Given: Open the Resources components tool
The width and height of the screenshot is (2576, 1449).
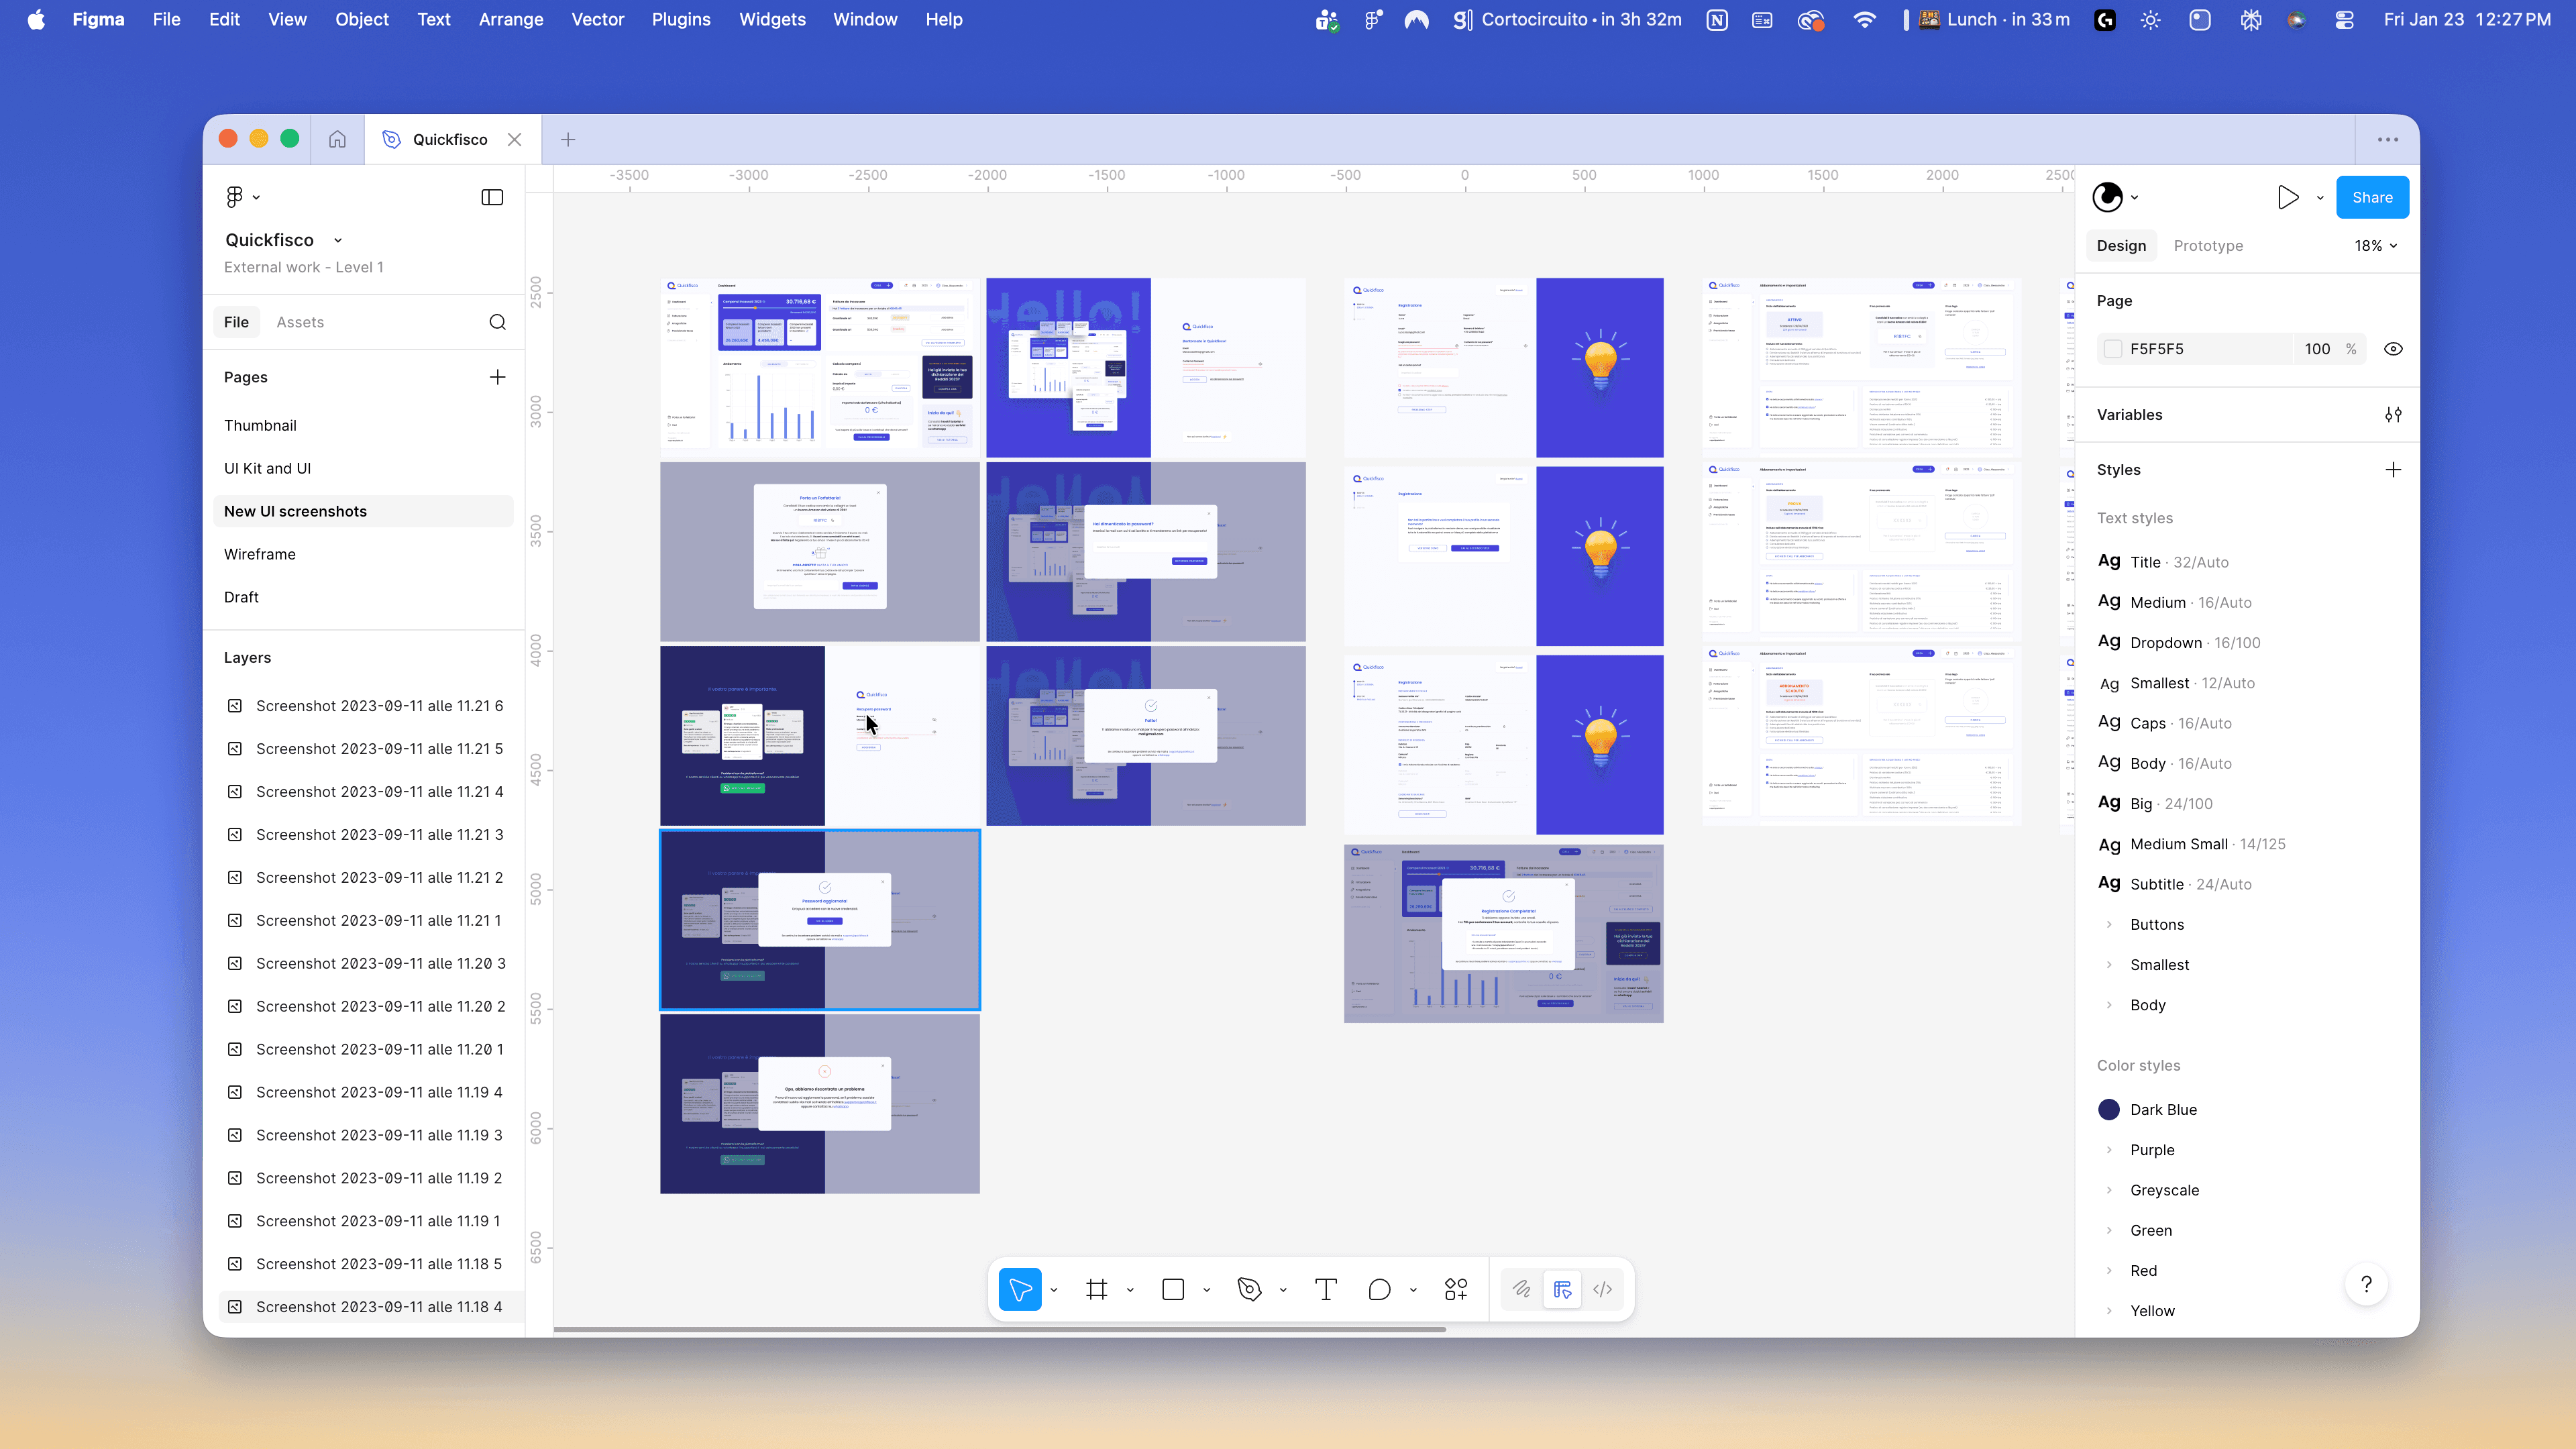Looking at the screenshot, I should (1456, 1289).
